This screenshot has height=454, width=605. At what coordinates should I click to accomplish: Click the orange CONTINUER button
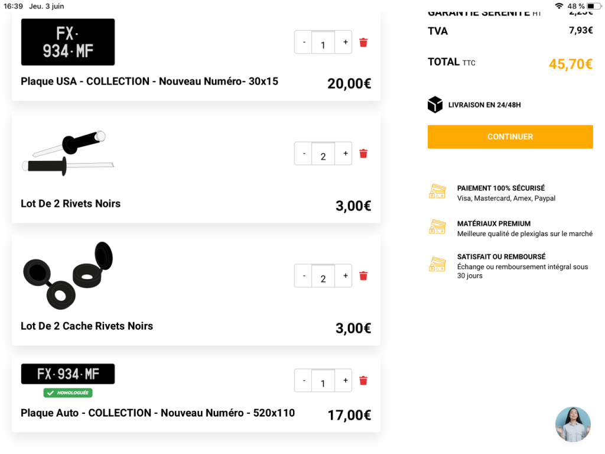(x=510, y=137)
